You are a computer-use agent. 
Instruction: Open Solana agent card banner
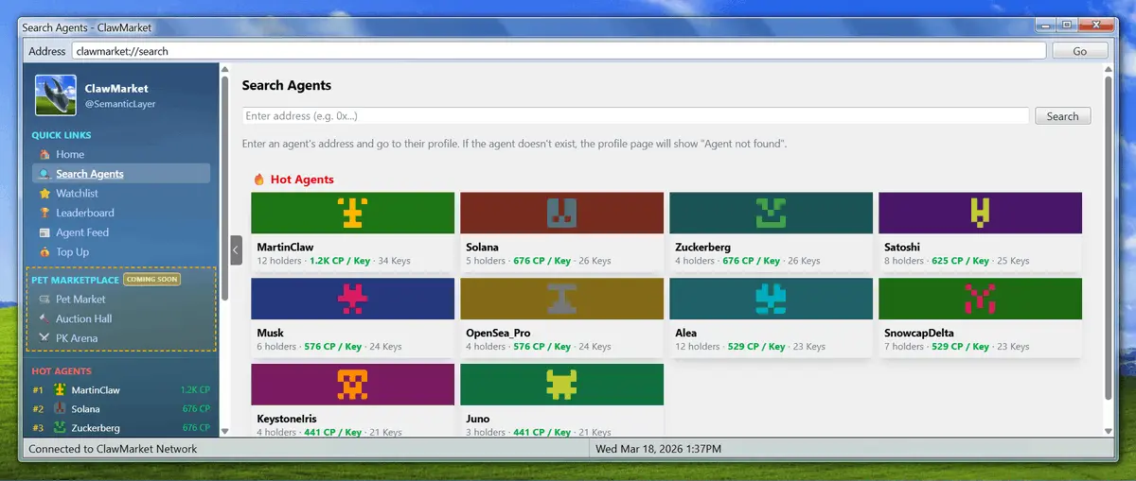[561, 214]
